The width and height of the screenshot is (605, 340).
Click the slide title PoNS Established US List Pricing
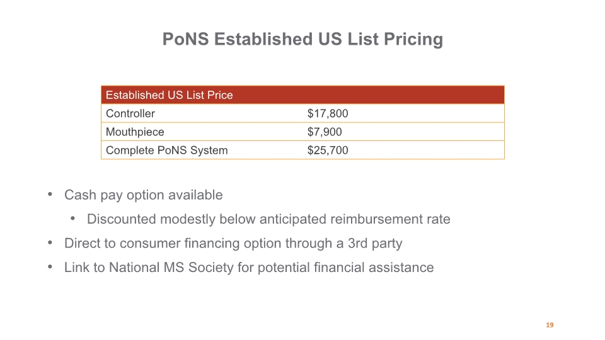tap(302, 39)
